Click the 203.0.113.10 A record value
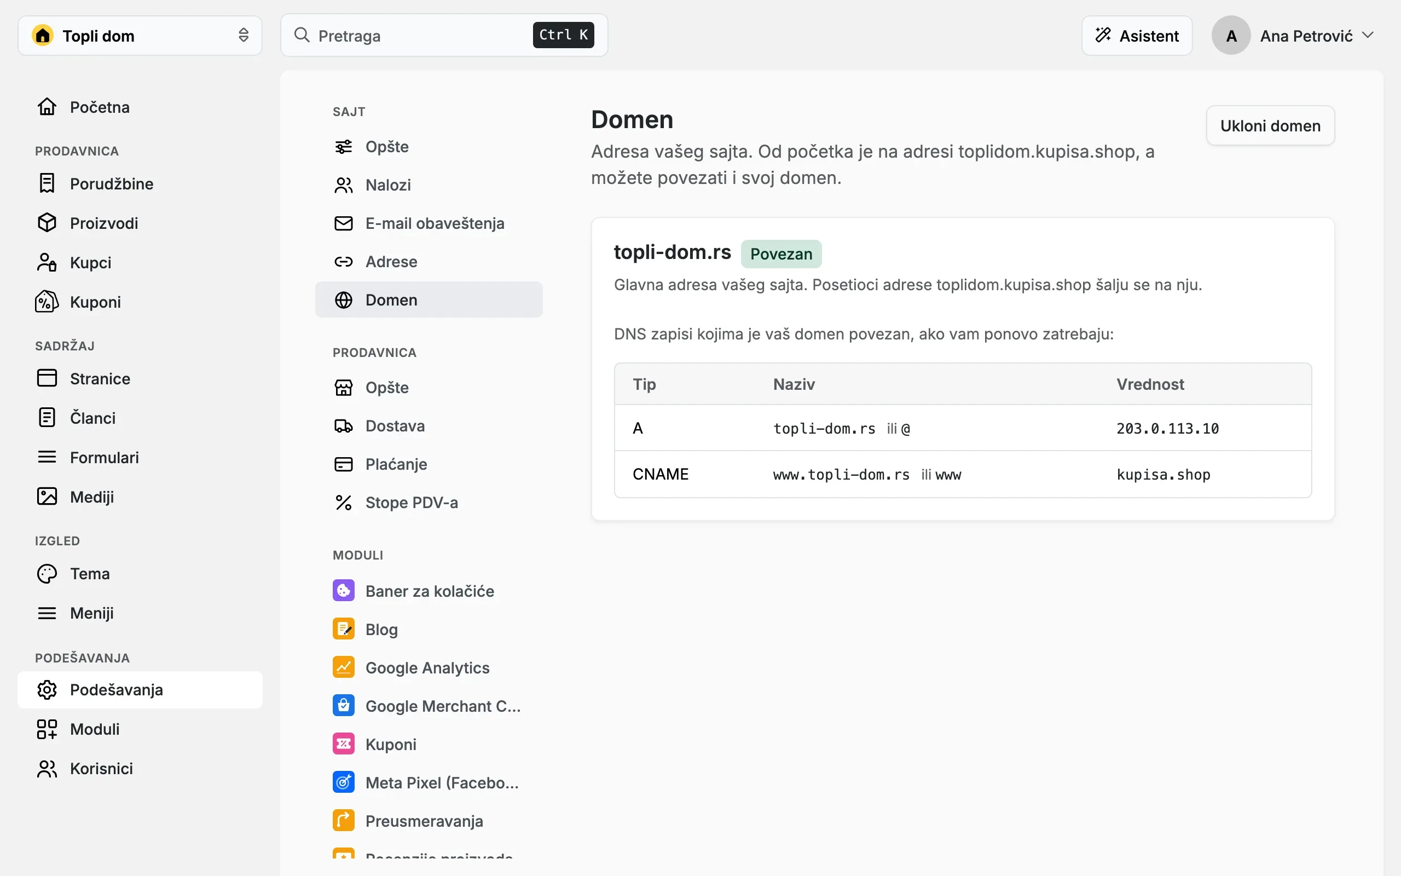The image size is (1401, 876). click(1167, 428)
